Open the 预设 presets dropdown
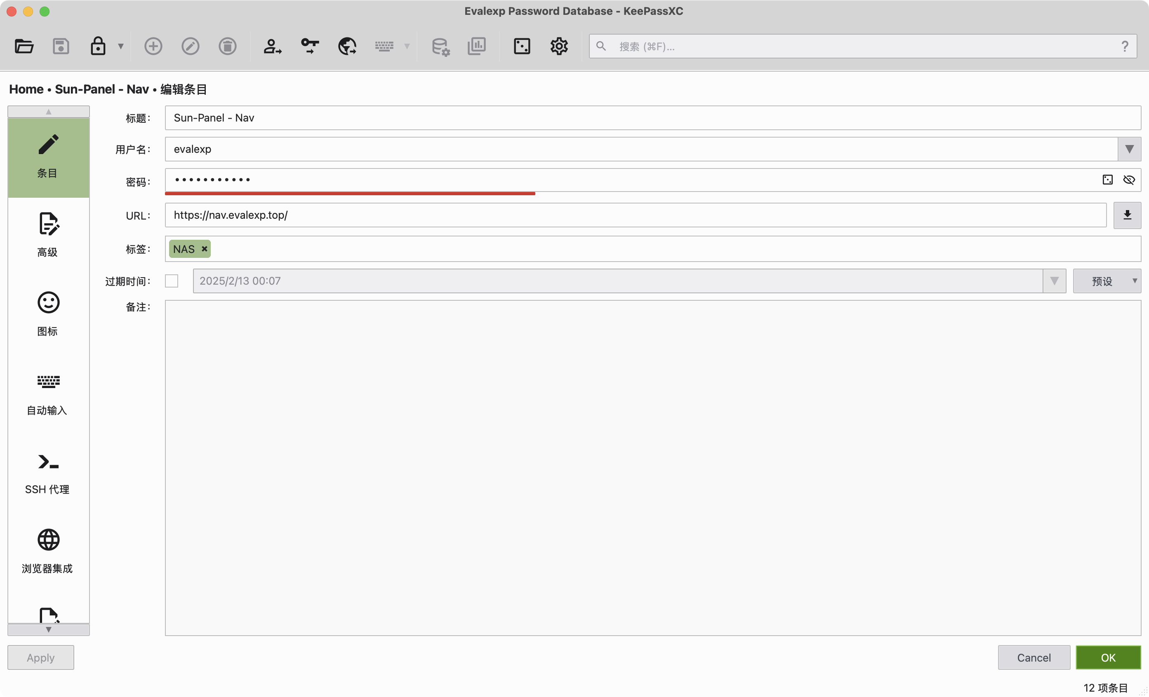Viewport: 1149px width, 697px height. coord(1107,281)
